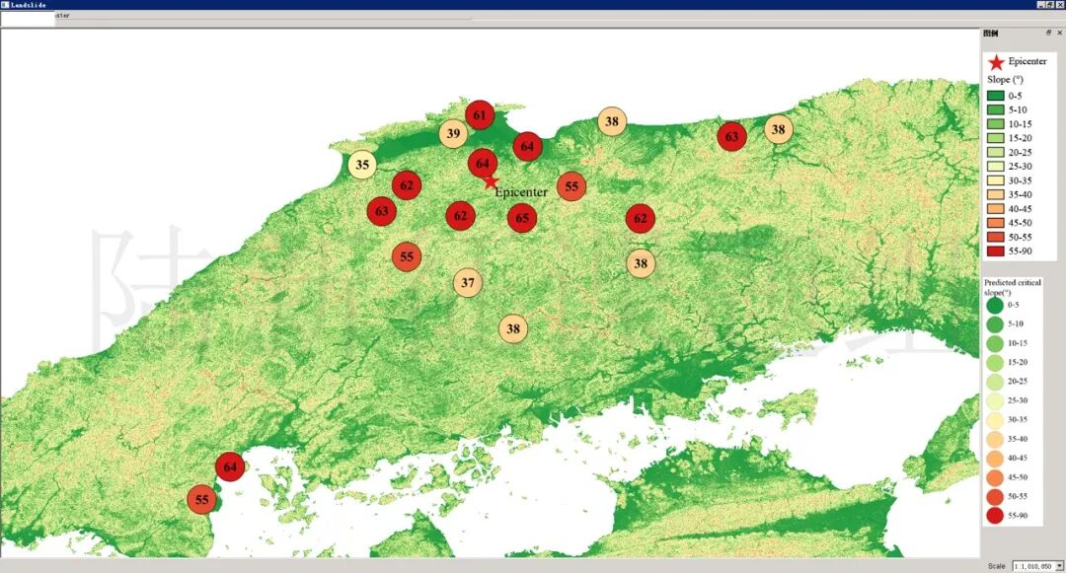Viewport: 1066px width, 573px height.
Task: Pick the 55-90 predicted critical slope circle
Action: click(x=995, y=515)
